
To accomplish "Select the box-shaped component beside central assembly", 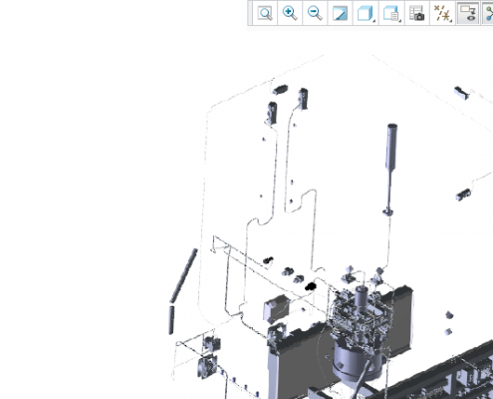I will pos(277,308).
